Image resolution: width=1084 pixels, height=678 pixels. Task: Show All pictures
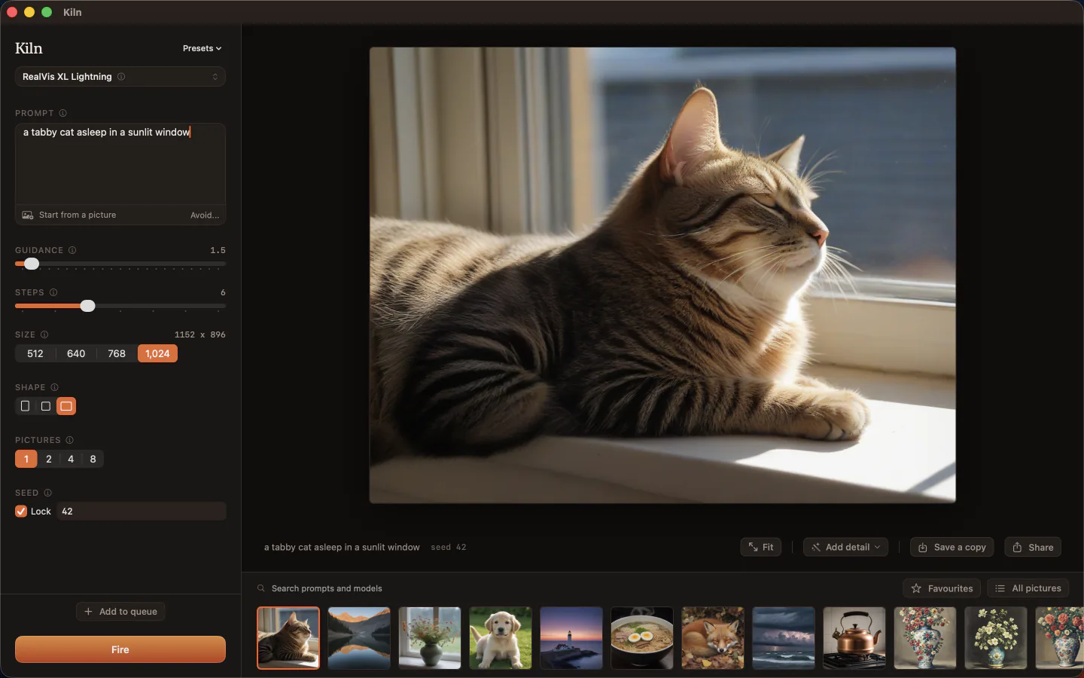pyautogui.click(x=1028, y=588)
